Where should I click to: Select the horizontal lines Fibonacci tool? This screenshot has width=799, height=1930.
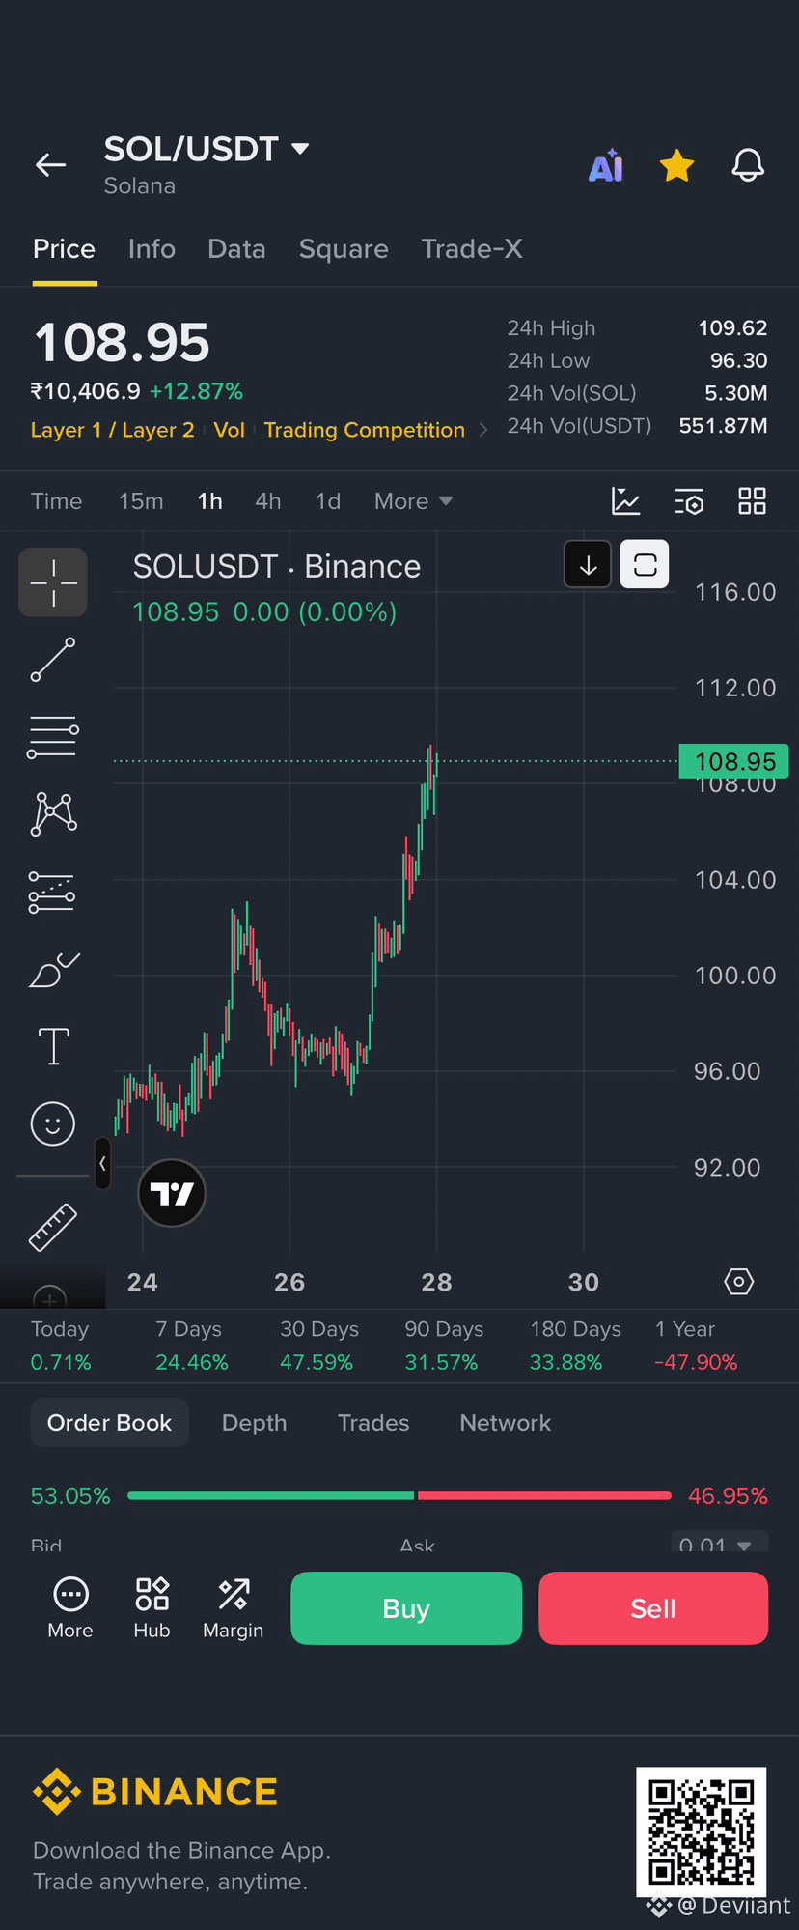pos(53,737)
